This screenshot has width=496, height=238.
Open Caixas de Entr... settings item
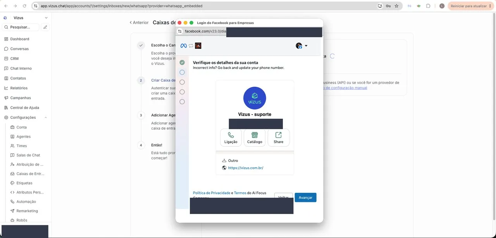(30, 174)
